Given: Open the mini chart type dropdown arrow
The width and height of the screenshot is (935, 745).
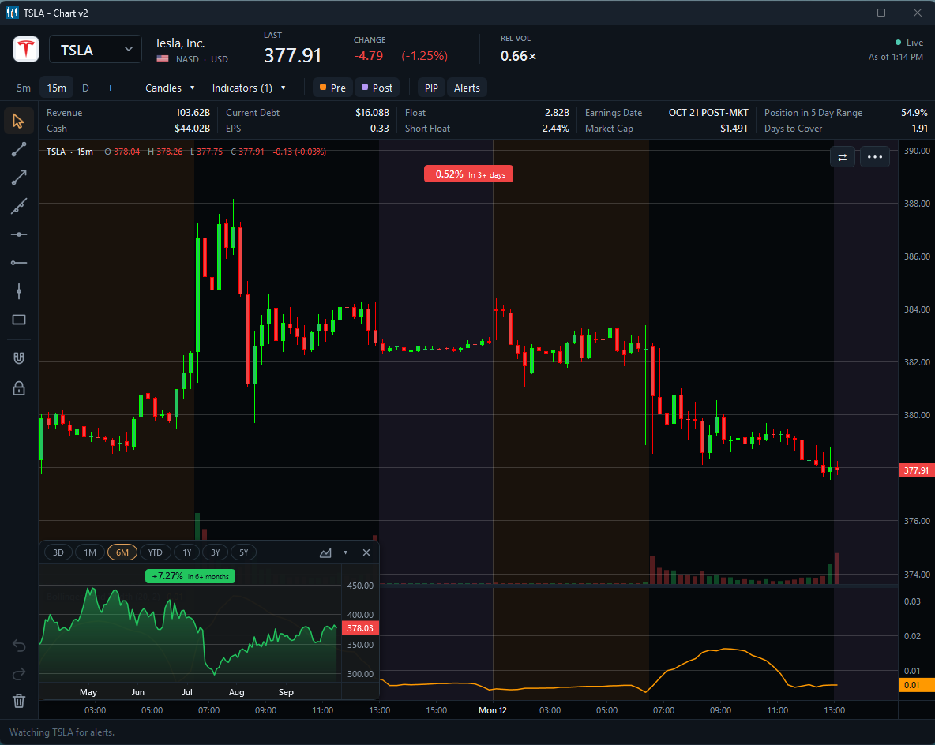Looking at the screenshot, I should (x=345, y=552).
